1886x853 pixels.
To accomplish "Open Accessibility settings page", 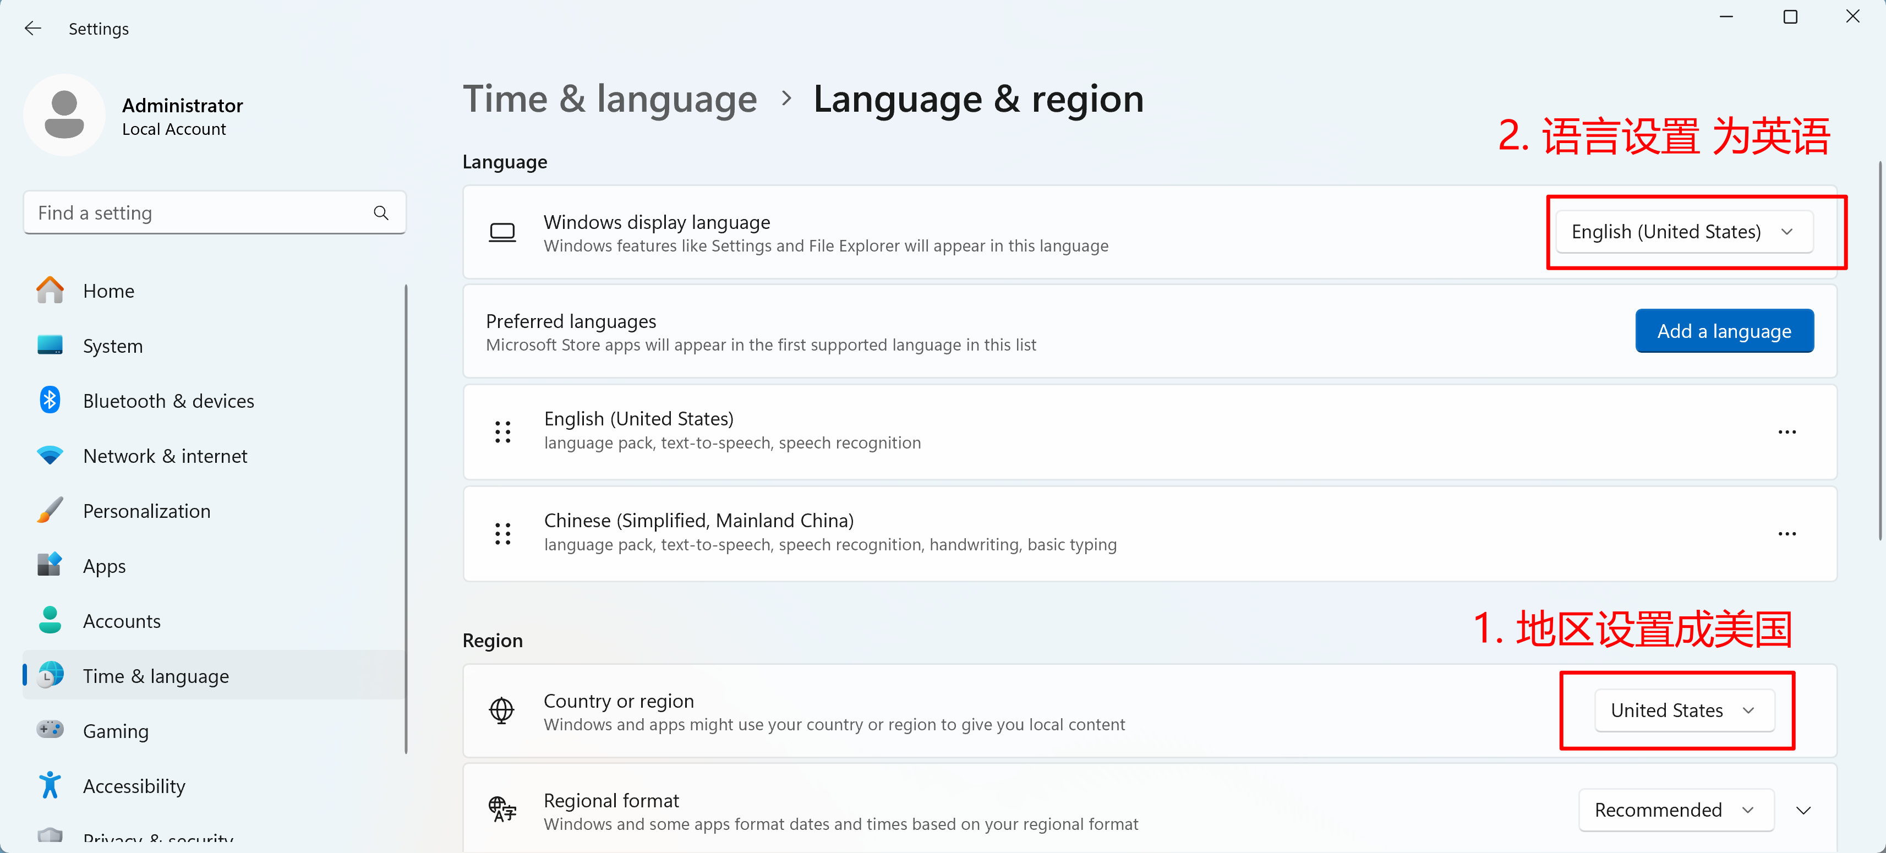I will [x=214, y=785].
